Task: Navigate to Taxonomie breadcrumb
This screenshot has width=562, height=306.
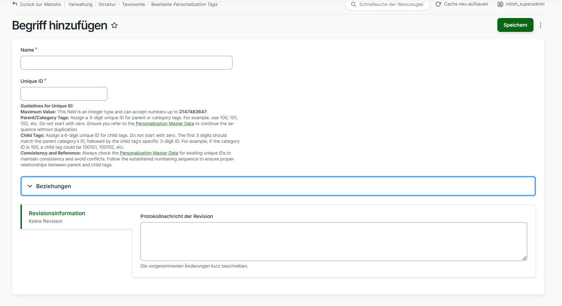Action: tap(133, 5)
